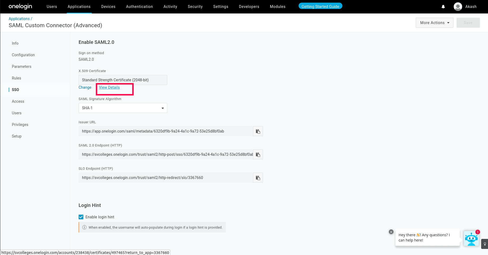Switch to the Parameters sidebar tab
This screenshot has height=255, width=488.
22,67
